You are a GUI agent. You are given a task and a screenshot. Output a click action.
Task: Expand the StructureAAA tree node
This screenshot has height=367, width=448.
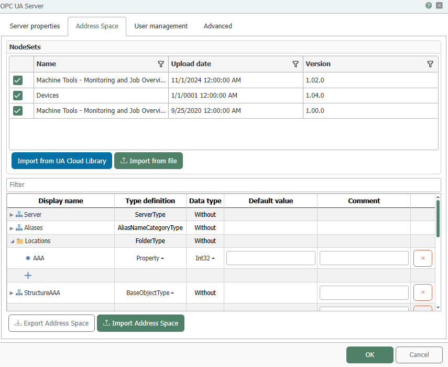[12, 293]
